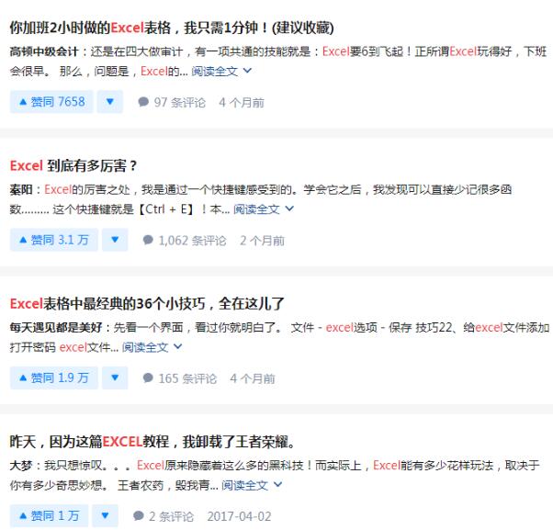Open the 2 条评论 comments
Viewport: 553px width, 530px height.
coord(164,517)
